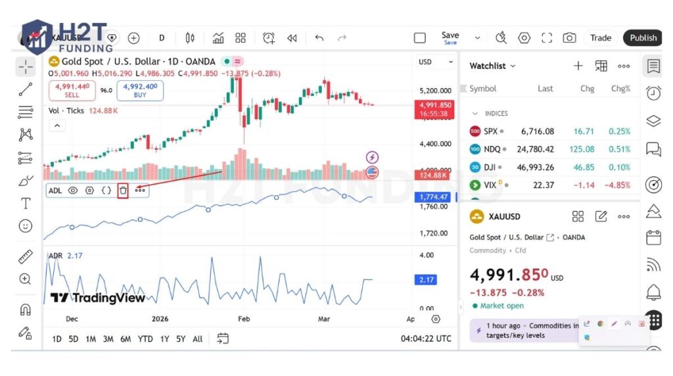Switch to the YTD time range
Viewport: 673px width, 376px height.
point(145,339)
